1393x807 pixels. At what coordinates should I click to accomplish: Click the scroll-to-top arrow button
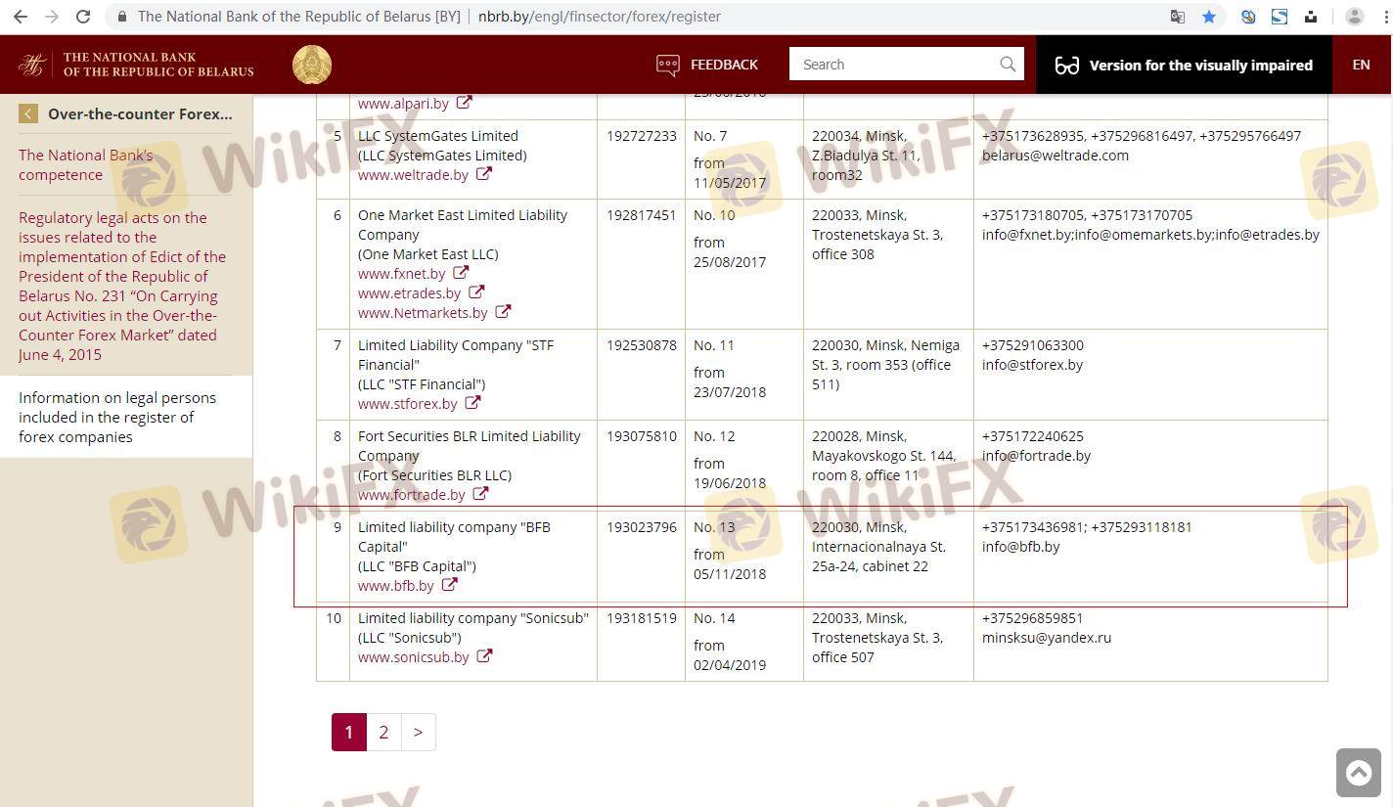coord(1358,773)
